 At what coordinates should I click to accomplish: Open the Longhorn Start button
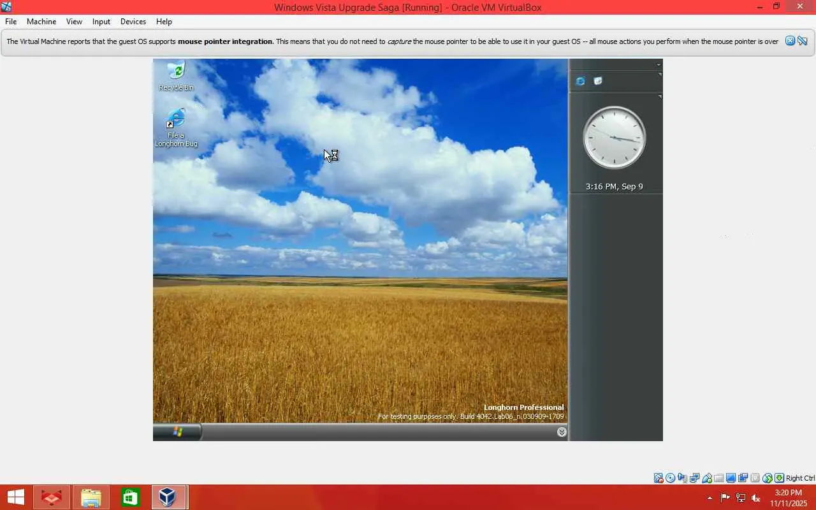click(x=177, y=432)
